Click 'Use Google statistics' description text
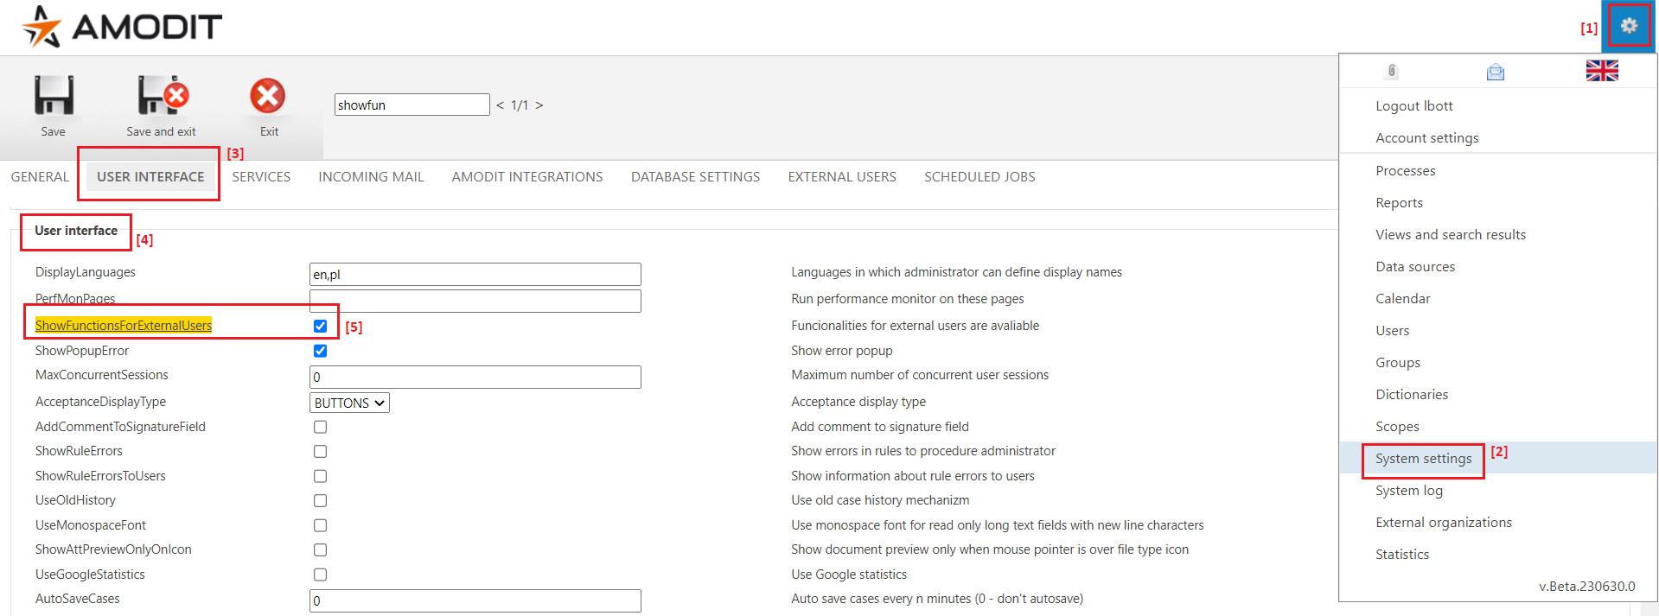 849,575
